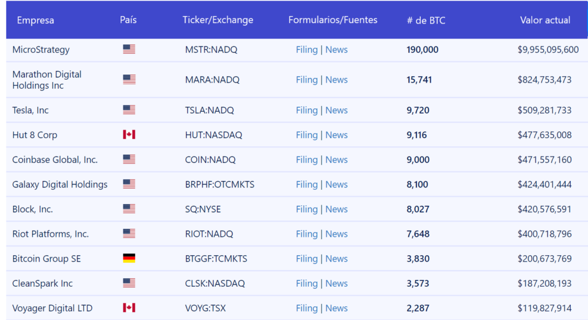Click the $509,281,733 value

(x=544, y=110)
